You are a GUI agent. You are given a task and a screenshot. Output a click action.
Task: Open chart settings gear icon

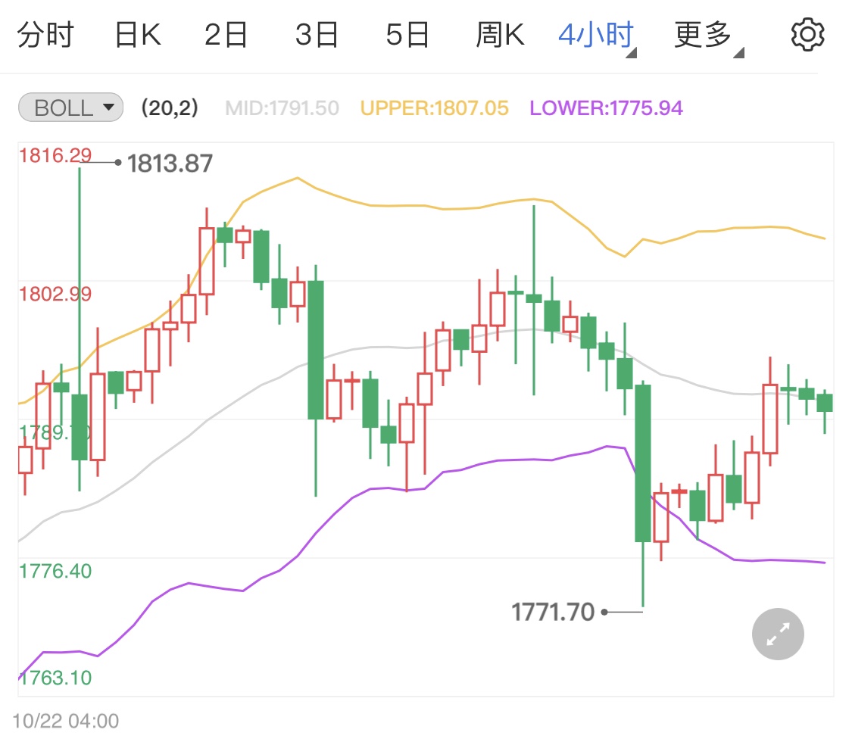click(x=807, y=35)
